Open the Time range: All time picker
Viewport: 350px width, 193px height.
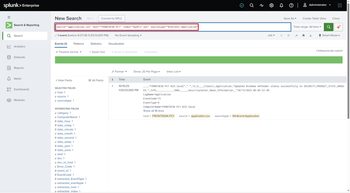pos(307,27)
